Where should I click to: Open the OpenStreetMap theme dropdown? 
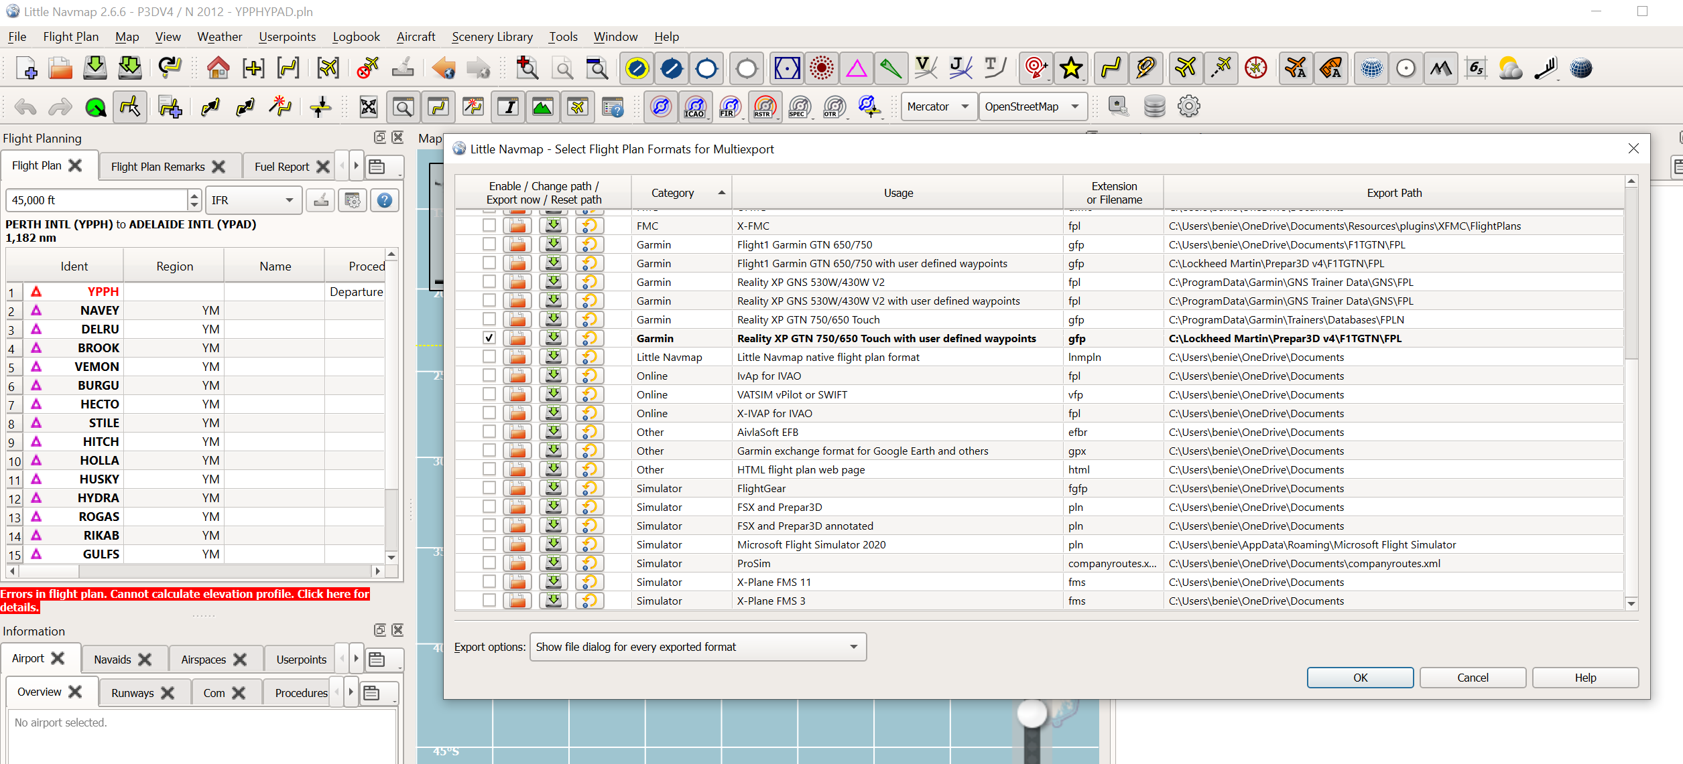click(1032, 107)
